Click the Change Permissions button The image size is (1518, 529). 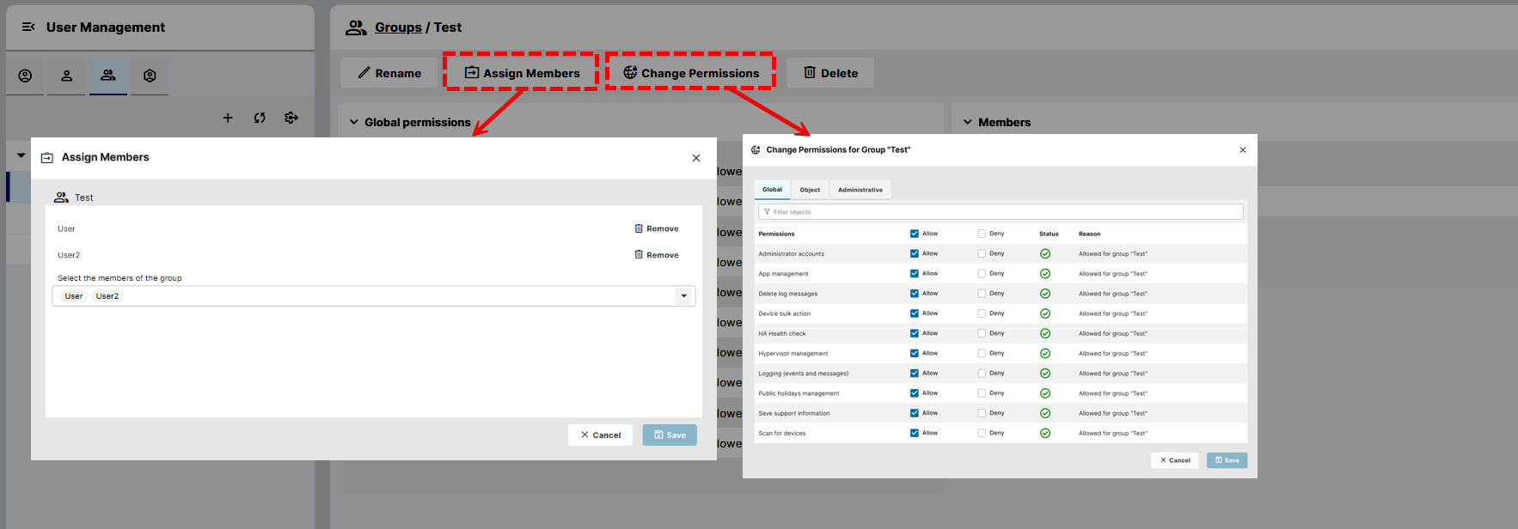point(691,73)
